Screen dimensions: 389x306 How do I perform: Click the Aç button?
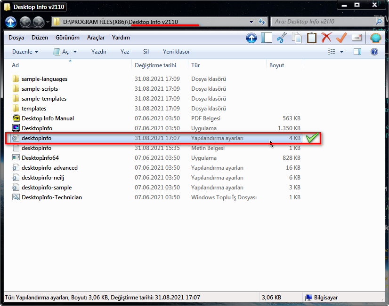61,52
